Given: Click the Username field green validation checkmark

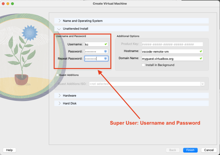Looking at the screenshot, I should (x=105, y=44).
